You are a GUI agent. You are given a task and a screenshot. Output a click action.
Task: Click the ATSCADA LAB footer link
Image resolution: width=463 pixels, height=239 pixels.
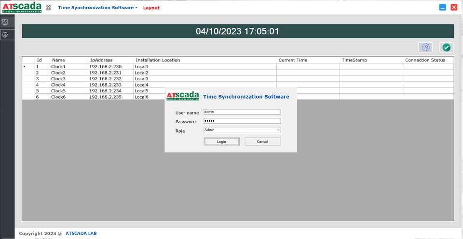(81, 233)
